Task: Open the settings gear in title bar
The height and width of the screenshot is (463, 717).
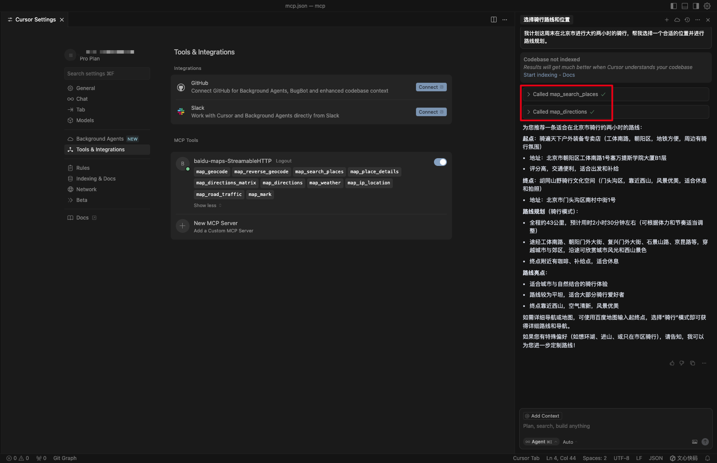Action: tap(707, 6)
